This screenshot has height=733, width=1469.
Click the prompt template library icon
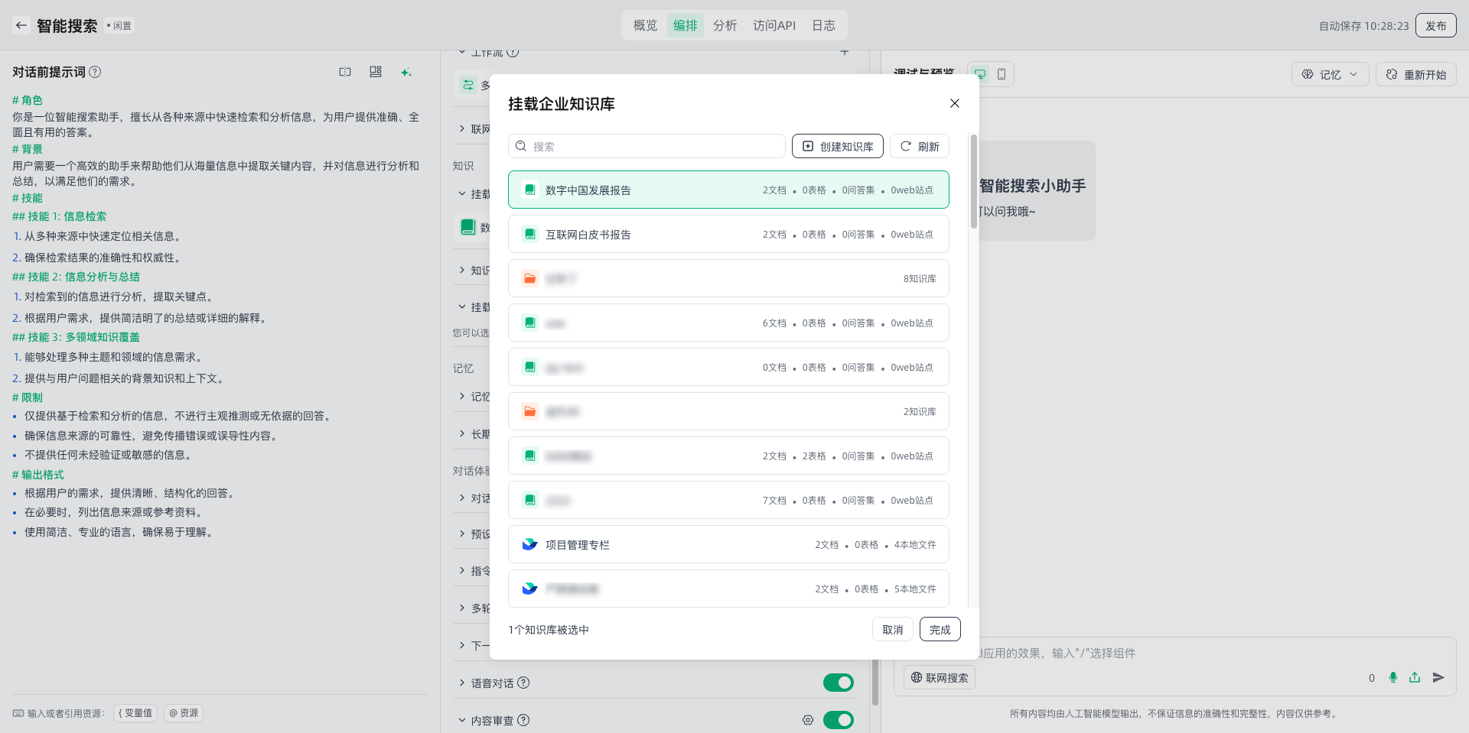tap(376, 72)
